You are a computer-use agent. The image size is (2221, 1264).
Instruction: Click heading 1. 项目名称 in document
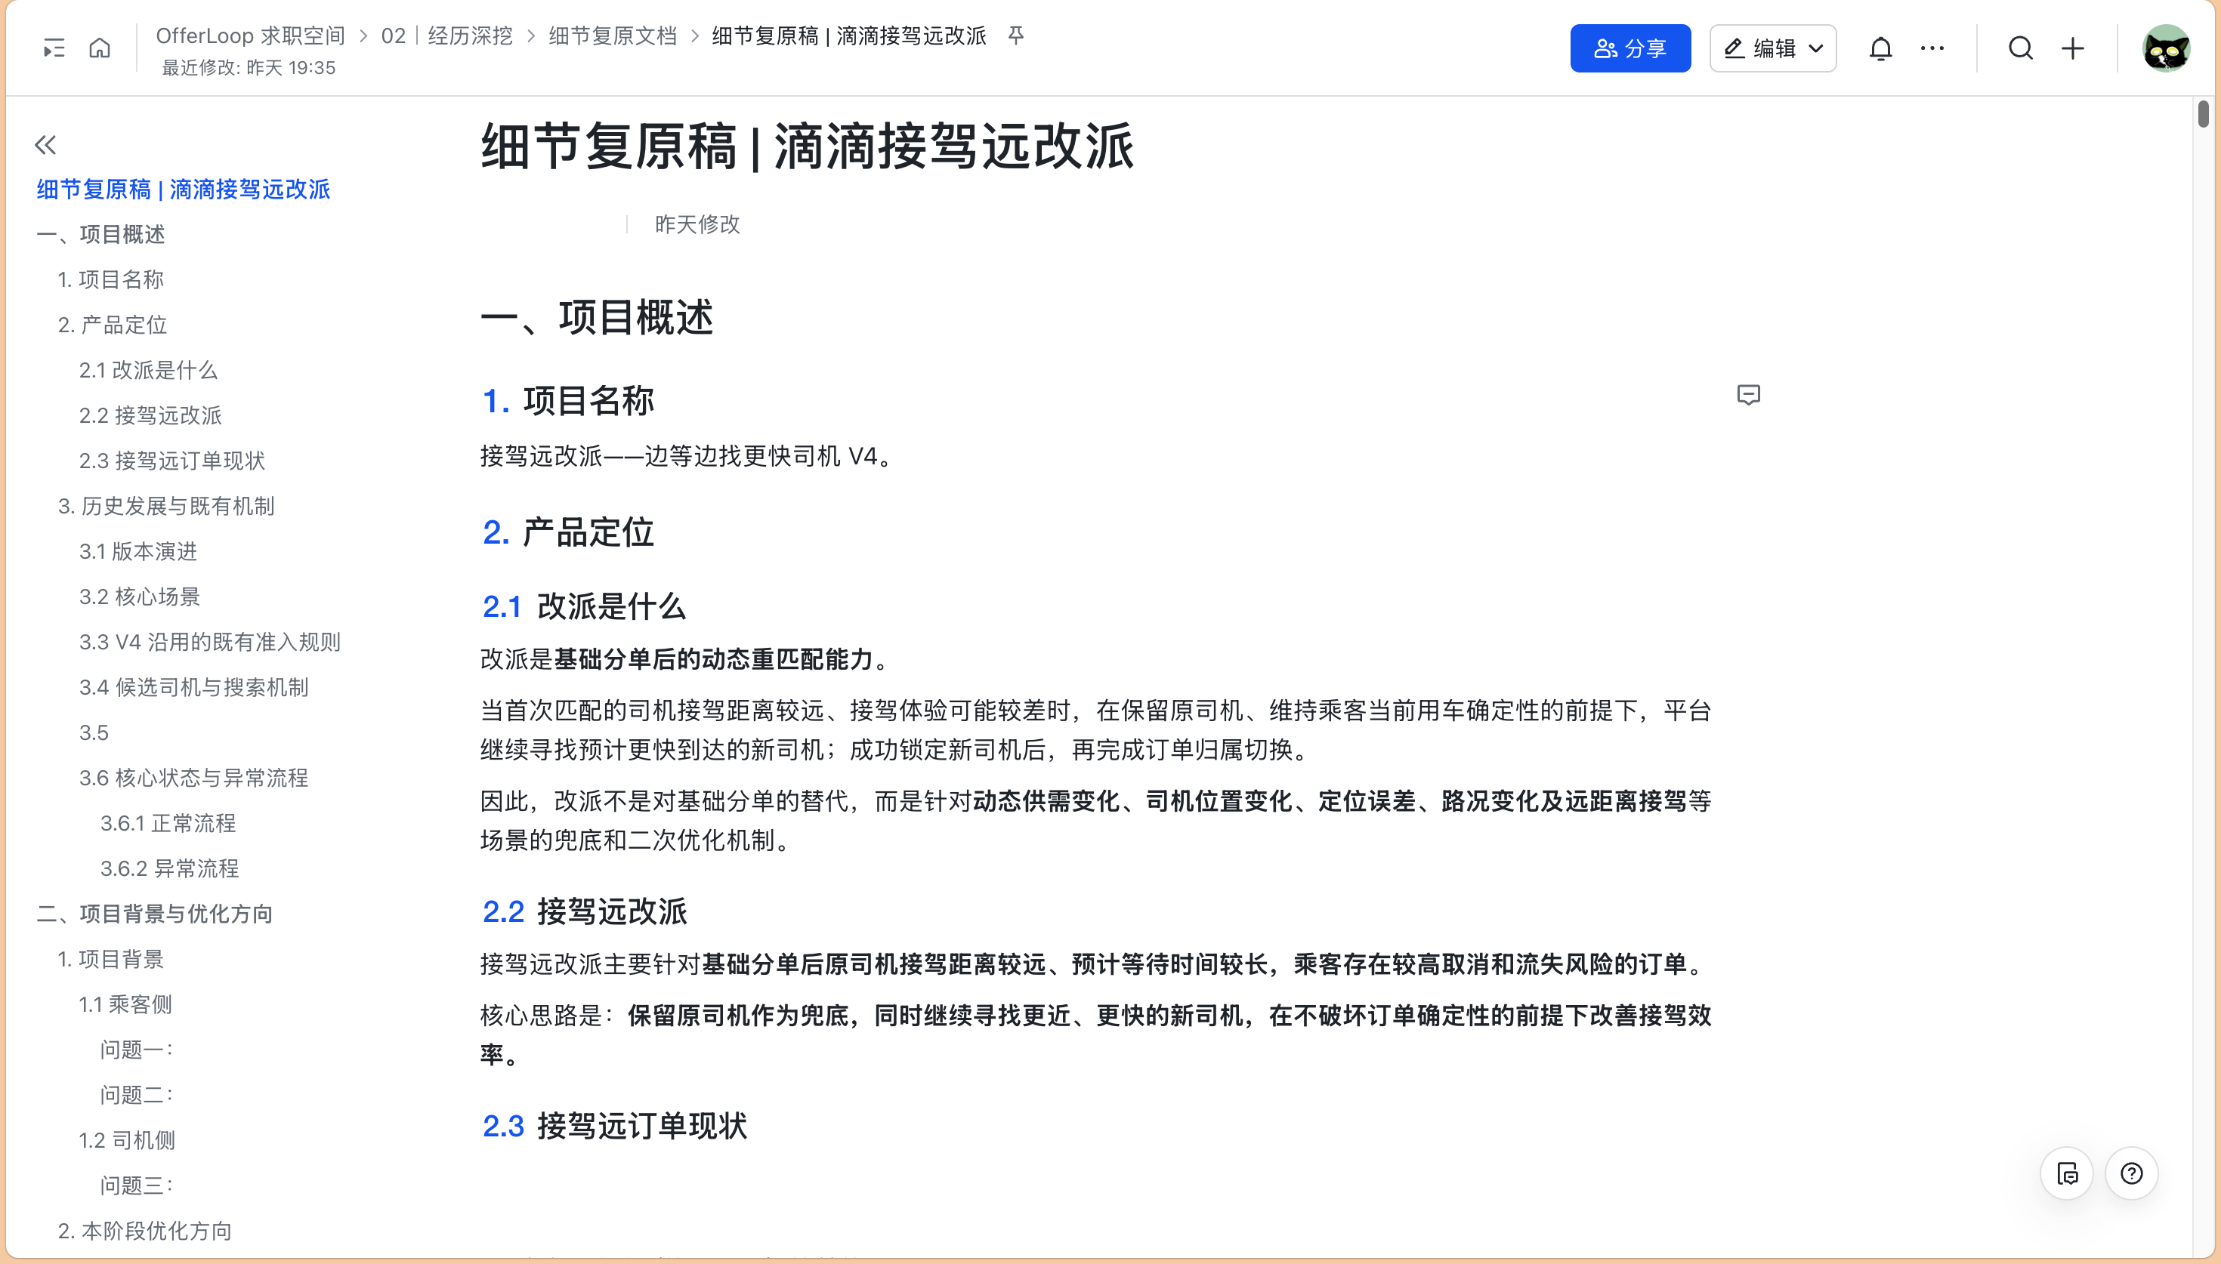pos(567,401)
